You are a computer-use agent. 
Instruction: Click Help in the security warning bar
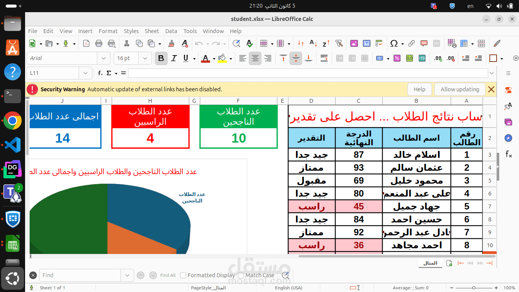coord(419,89)
